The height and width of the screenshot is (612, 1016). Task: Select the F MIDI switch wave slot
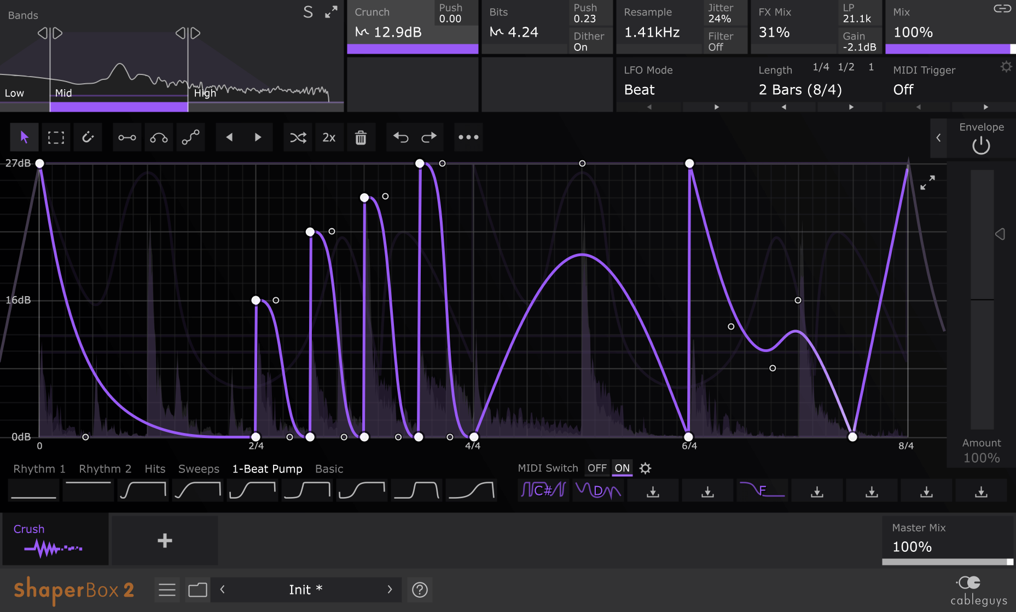click(762, 490)
